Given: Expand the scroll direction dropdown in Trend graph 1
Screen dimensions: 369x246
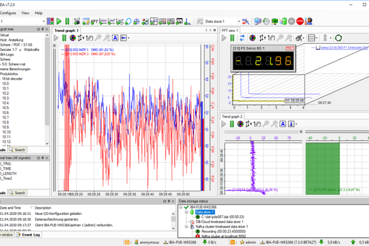Looking at the screenshot, I should point(128,38).
